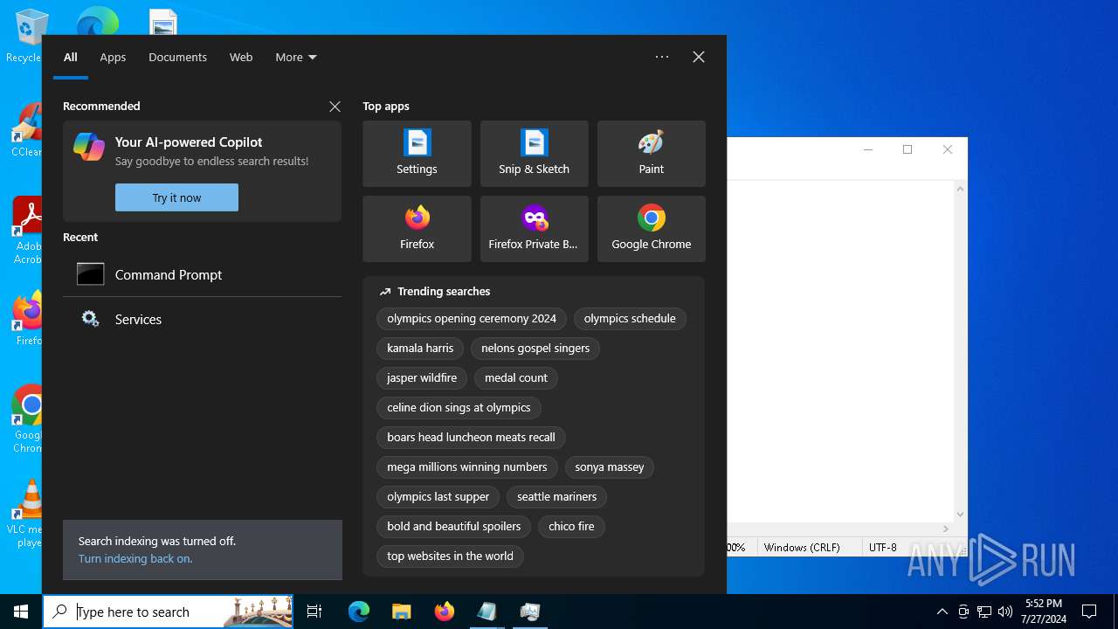Select celine dion sings at olympics
Viewport: 1118px width, 629px height.
459,408
